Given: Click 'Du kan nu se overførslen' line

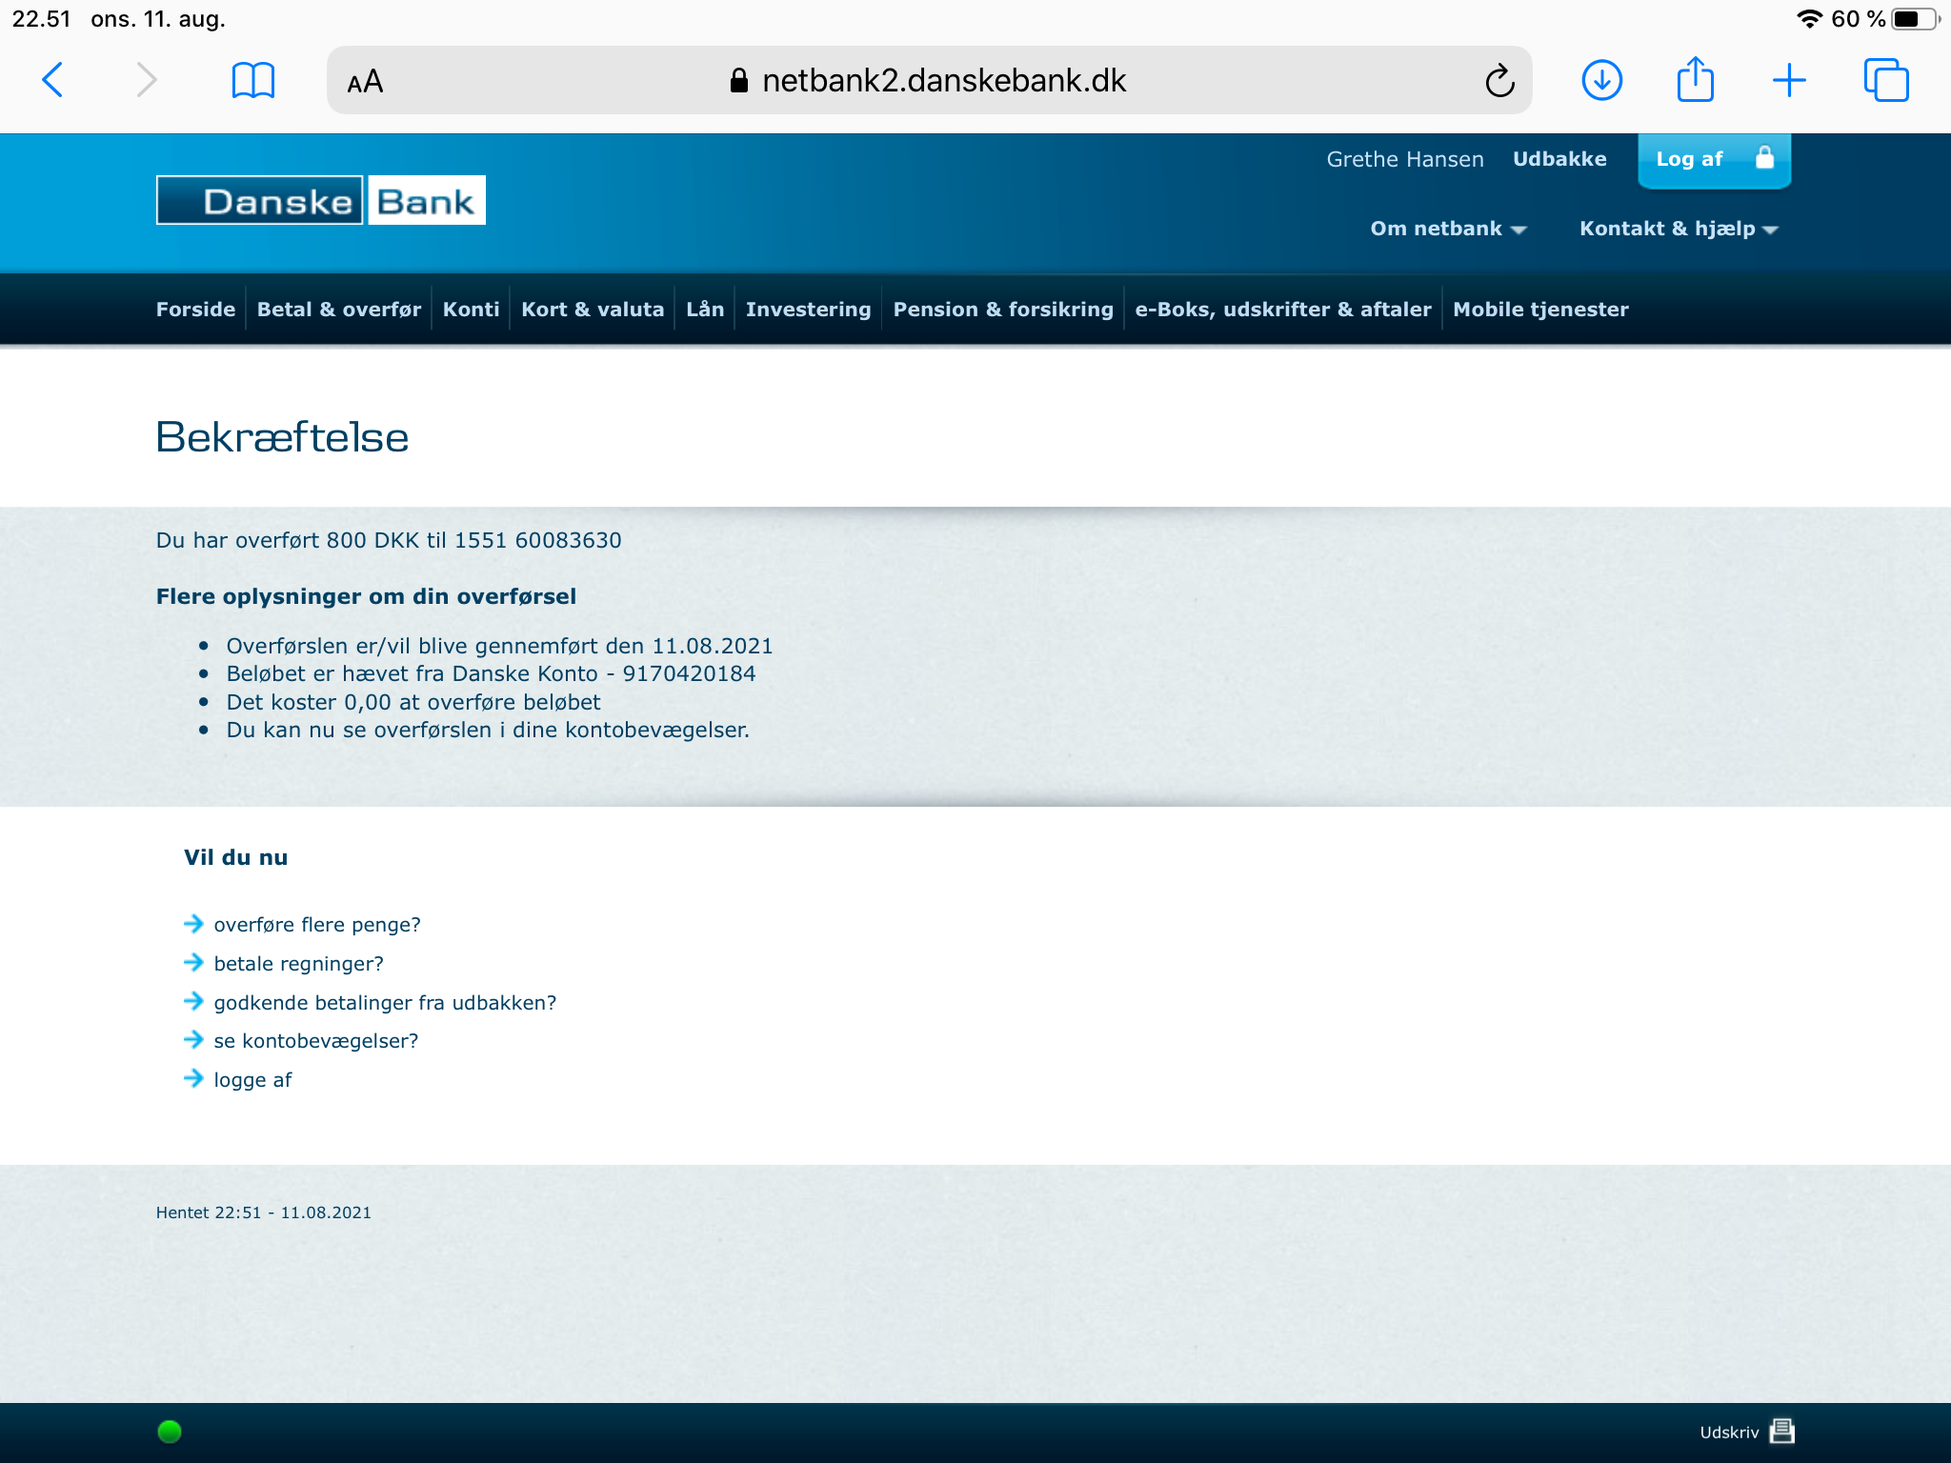Looking at the screenshot, I should tap(488, 730).
